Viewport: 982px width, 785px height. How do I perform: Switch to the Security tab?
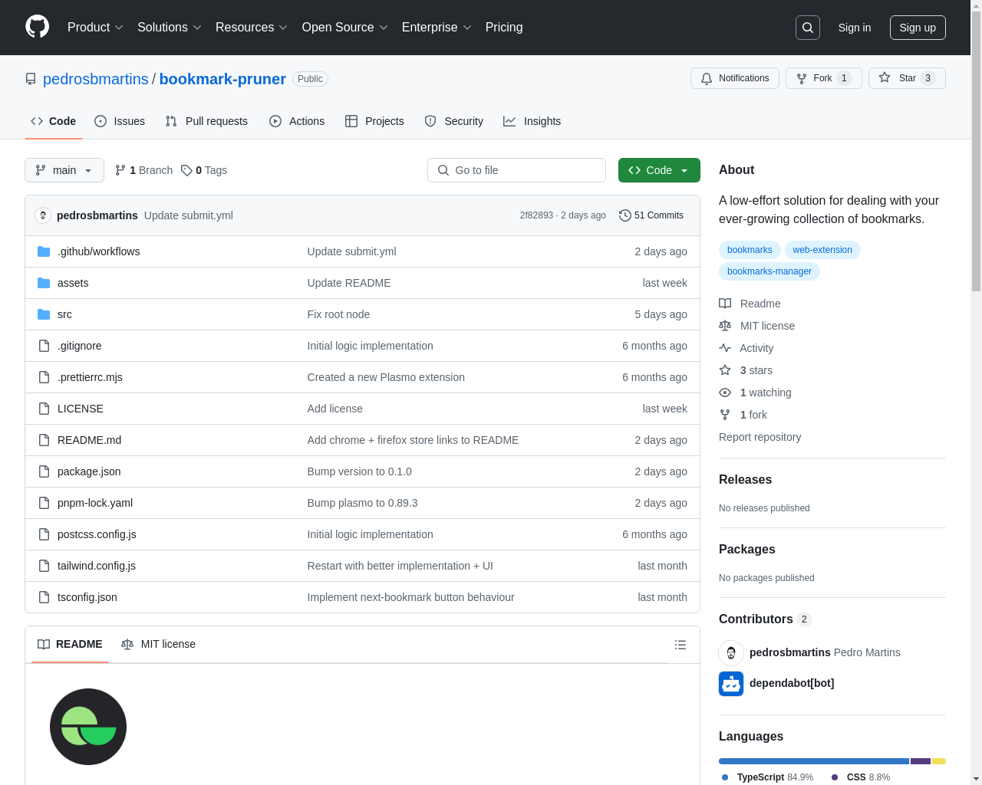click(x=454, y=121)
